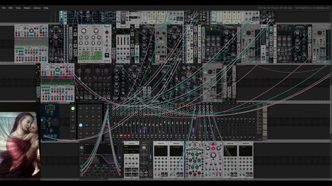332x186 pixels.
Task: Click the REL slider on ADSR EG
Action: pos(128,41)
